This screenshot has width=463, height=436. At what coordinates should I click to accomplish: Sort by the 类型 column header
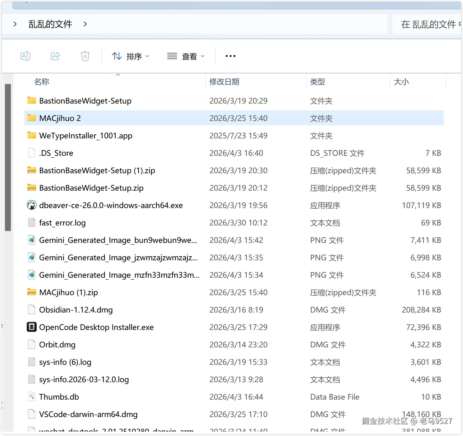pyautogui.click(x=317, y=82)
